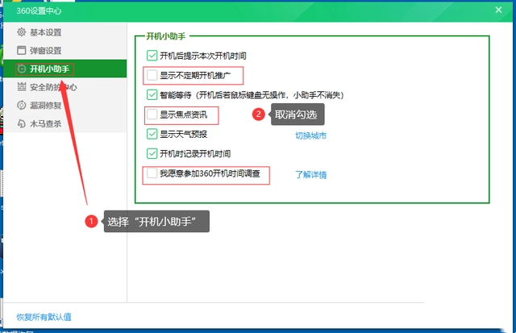This screenshot has width=516, height=333.
Task: Click the 开机小助手 group heading
Action: [x=166, y=36]
